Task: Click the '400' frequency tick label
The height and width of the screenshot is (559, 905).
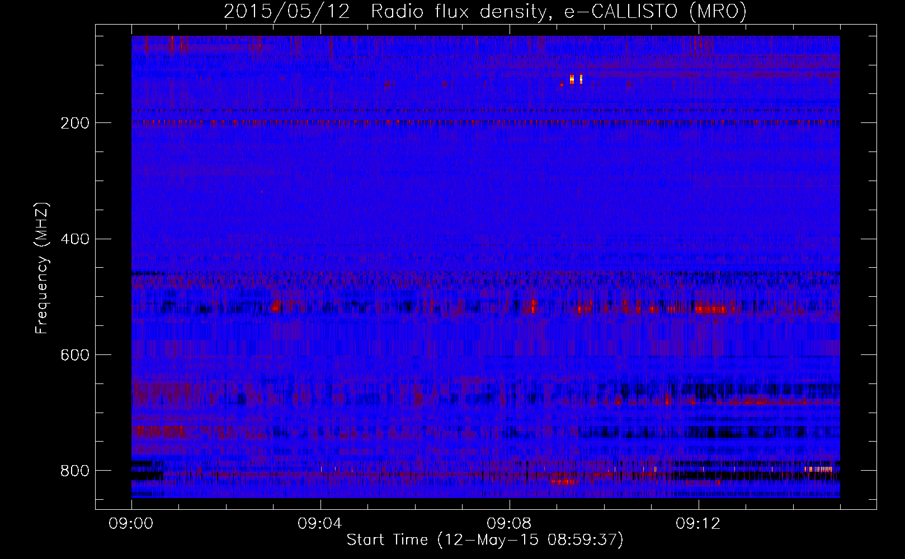Action: [x=75, y=239]
